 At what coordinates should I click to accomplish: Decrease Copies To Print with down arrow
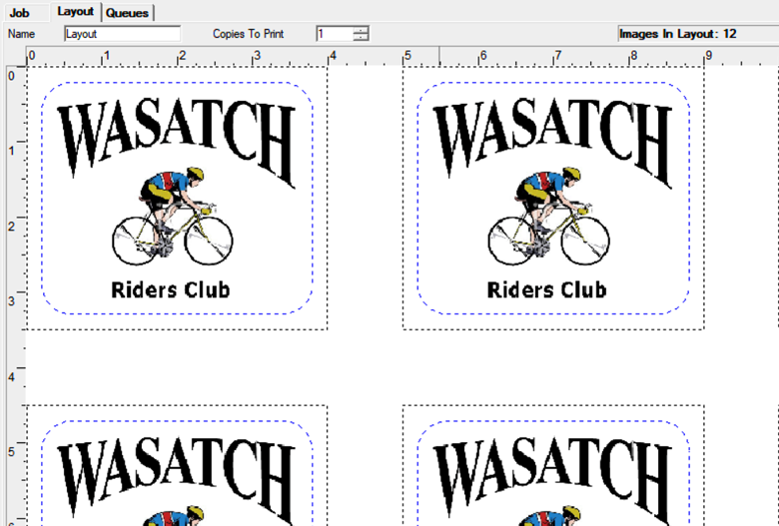coord(362,38)
